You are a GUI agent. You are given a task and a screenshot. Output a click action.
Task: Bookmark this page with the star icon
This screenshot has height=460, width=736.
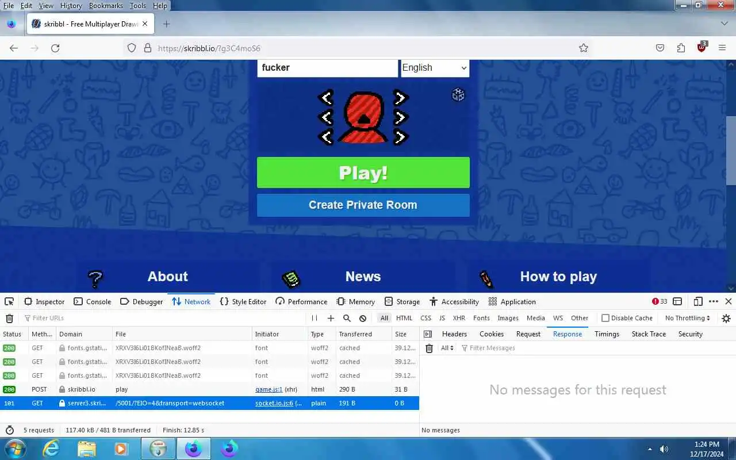pyautogui.click(x=584, y=48)
